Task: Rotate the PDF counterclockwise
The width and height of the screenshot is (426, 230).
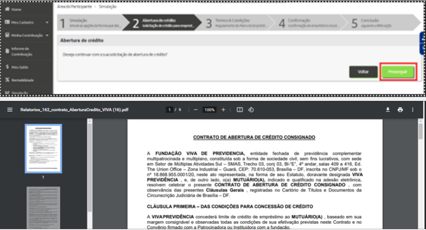Action: click(x=251, y=110)
